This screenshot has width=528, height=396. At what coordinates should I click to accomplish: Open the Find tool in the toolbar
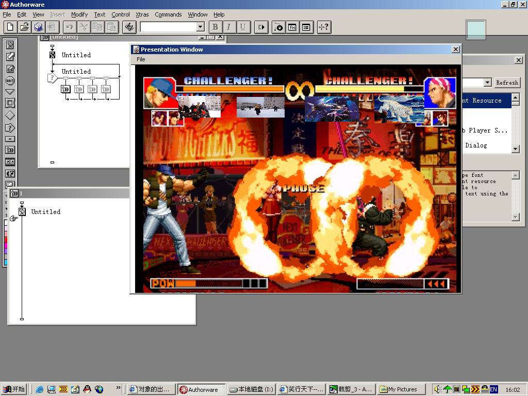coord(129,27)
